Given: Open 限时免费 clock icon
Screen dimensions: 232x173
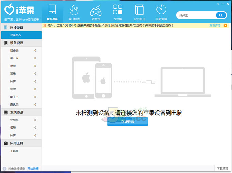Looking at the screenshot, I should pos(161,10).
